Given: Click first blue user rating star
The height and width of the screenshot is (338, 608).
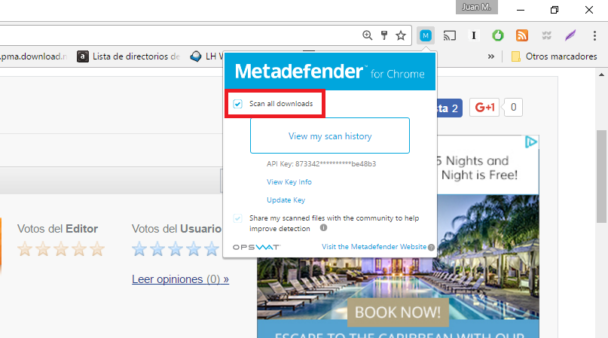Looking at the screenshot, I should (x=139, y=249).
